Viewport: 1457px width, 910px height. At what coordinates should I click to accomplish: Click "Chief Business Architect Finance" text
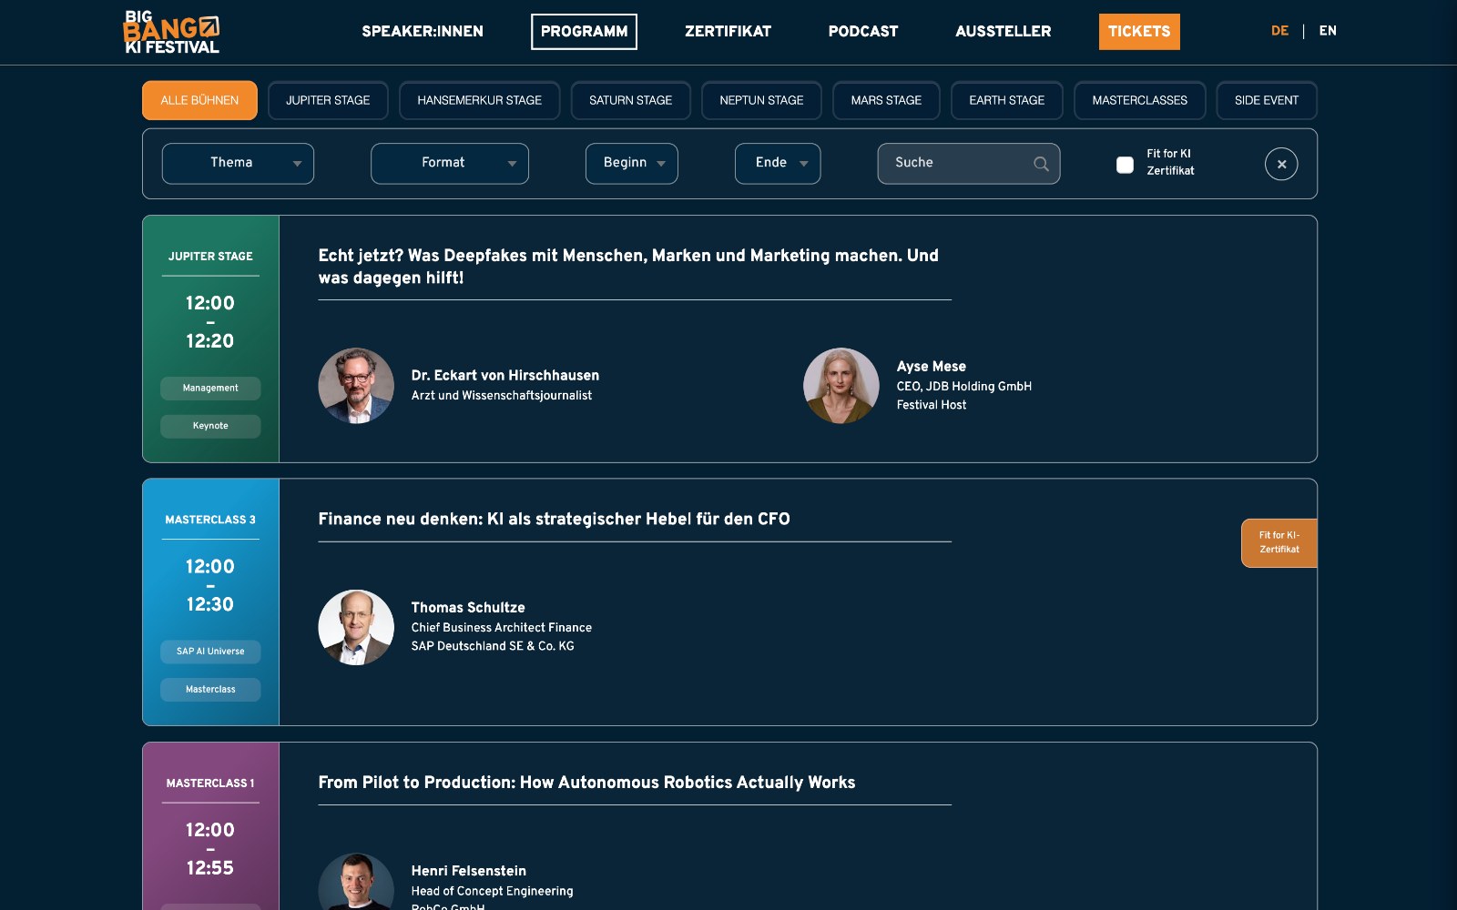click(x=502, y=628)
